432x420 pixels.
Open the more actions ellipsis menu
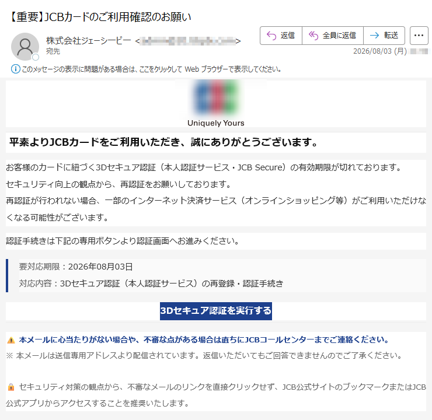coord(419,36)
